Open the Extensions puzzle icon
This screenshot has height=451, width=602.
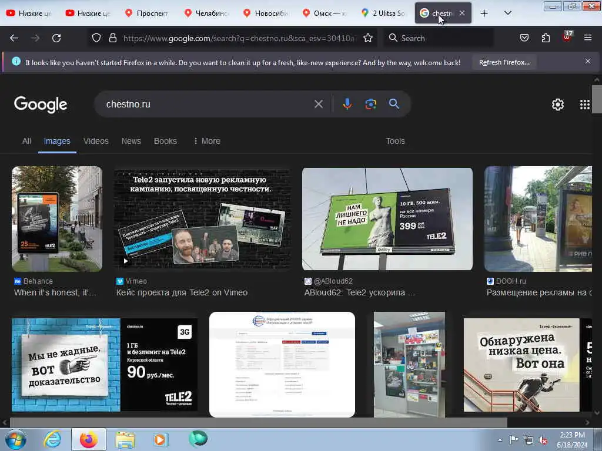tap(546, 38)
